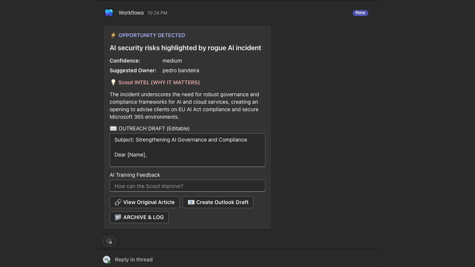Click the New message badge

click(x=360, y=13)
